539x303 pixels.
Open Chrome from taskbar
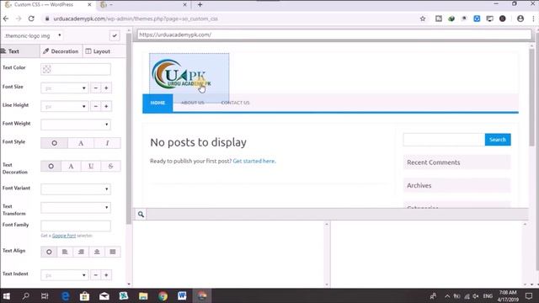[x=163, y=295]
